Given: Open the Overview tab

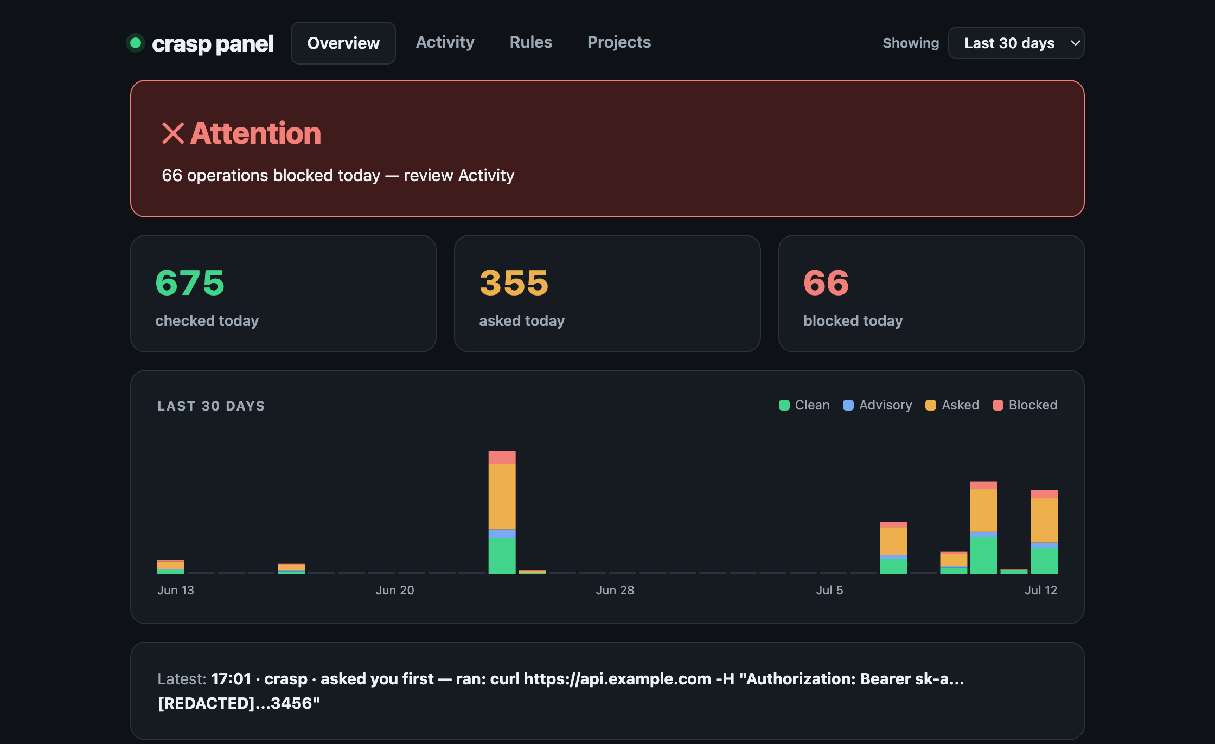Looking at the screenshot, I should 343,43.
